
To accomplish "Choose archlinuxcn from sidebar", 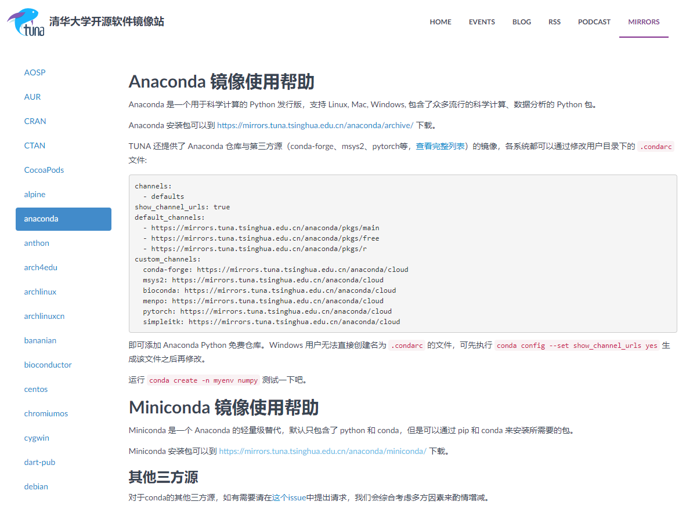I will pyautogui.click(x=44, y=316).
